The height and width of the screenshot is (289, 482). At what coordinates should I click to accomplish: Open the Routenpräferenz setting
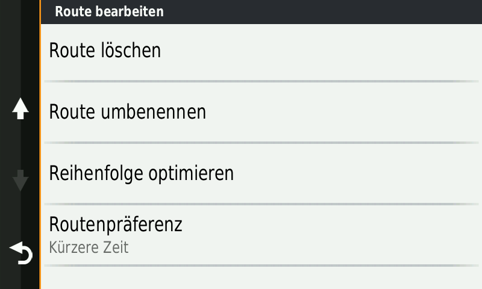[116, 225]
